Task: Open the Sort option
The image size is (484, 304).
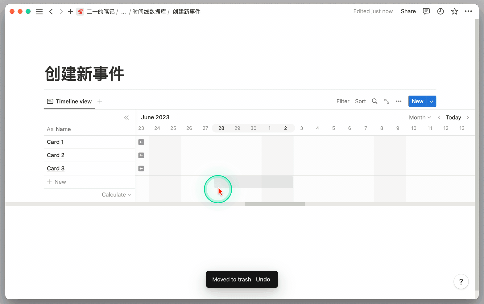Action: 360,101
